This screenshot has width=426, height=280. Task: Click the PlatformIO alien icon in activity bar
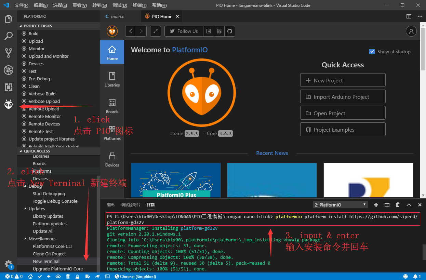click(9, 104)
